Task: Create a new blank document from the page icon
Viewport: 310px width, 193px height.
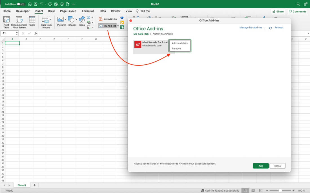Action: [x=67, y=4]
